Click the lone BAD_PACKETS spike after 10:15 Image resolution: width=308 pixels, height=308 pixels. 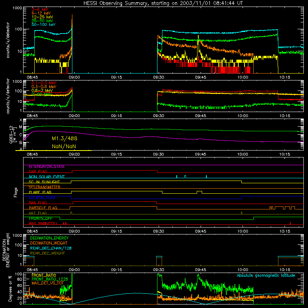290,223
